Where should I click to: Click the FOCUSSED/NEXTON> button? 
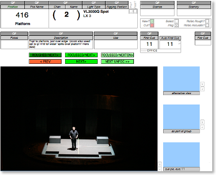tap(117, 55)
